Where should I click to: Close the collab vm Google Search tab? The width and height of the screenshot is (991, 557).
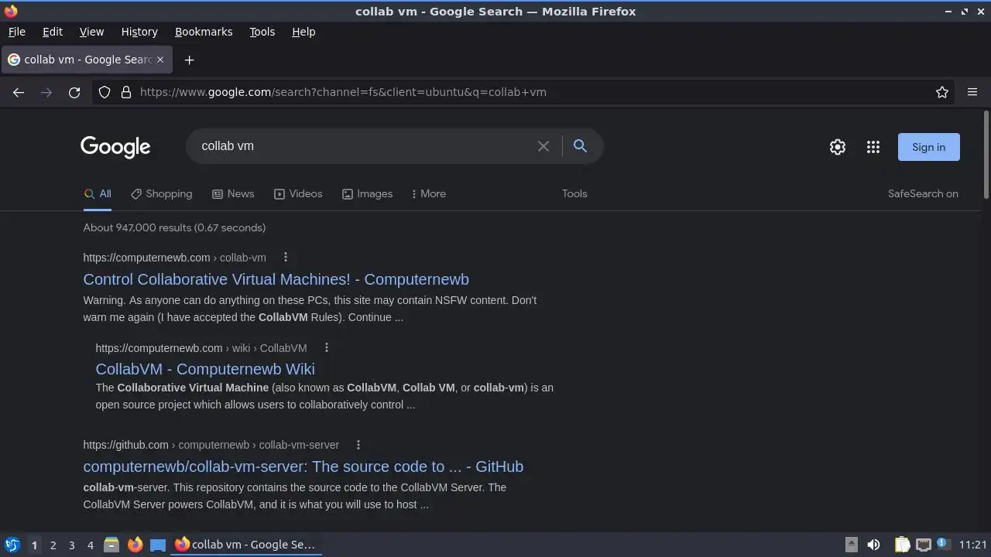pos(160,60)
